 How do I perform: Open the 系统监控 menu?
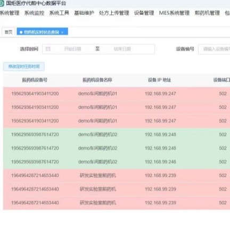34,13
